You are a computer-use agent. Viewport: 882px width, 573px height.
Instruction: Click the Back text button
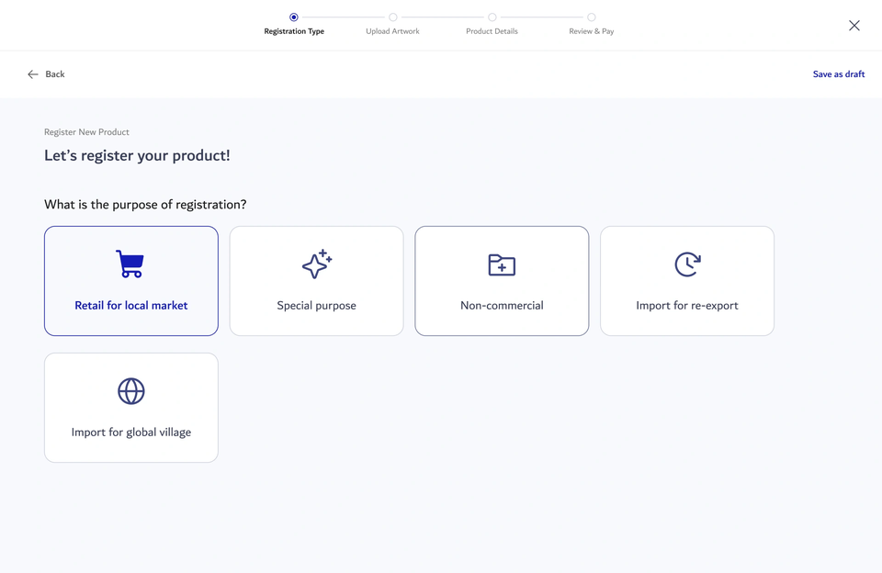click(55, 74)
